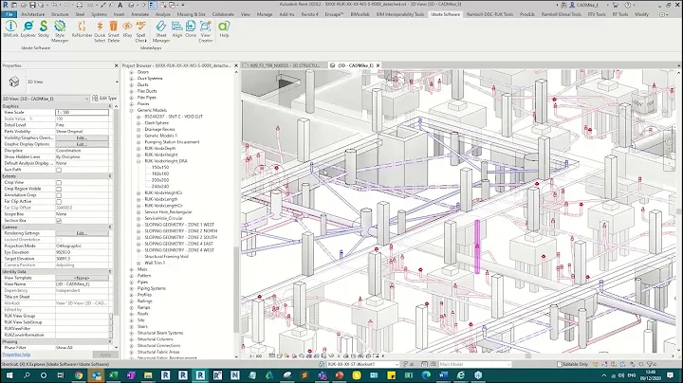Open Ideate Style Manager
Image resolution: width=683 pixels, height=383 pixels.
coord(60,32)
